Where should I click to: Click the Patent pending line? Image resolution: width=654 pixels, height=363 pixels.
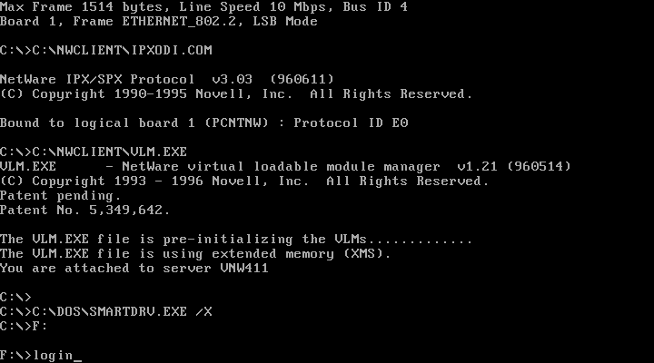[x=61, y=195]
